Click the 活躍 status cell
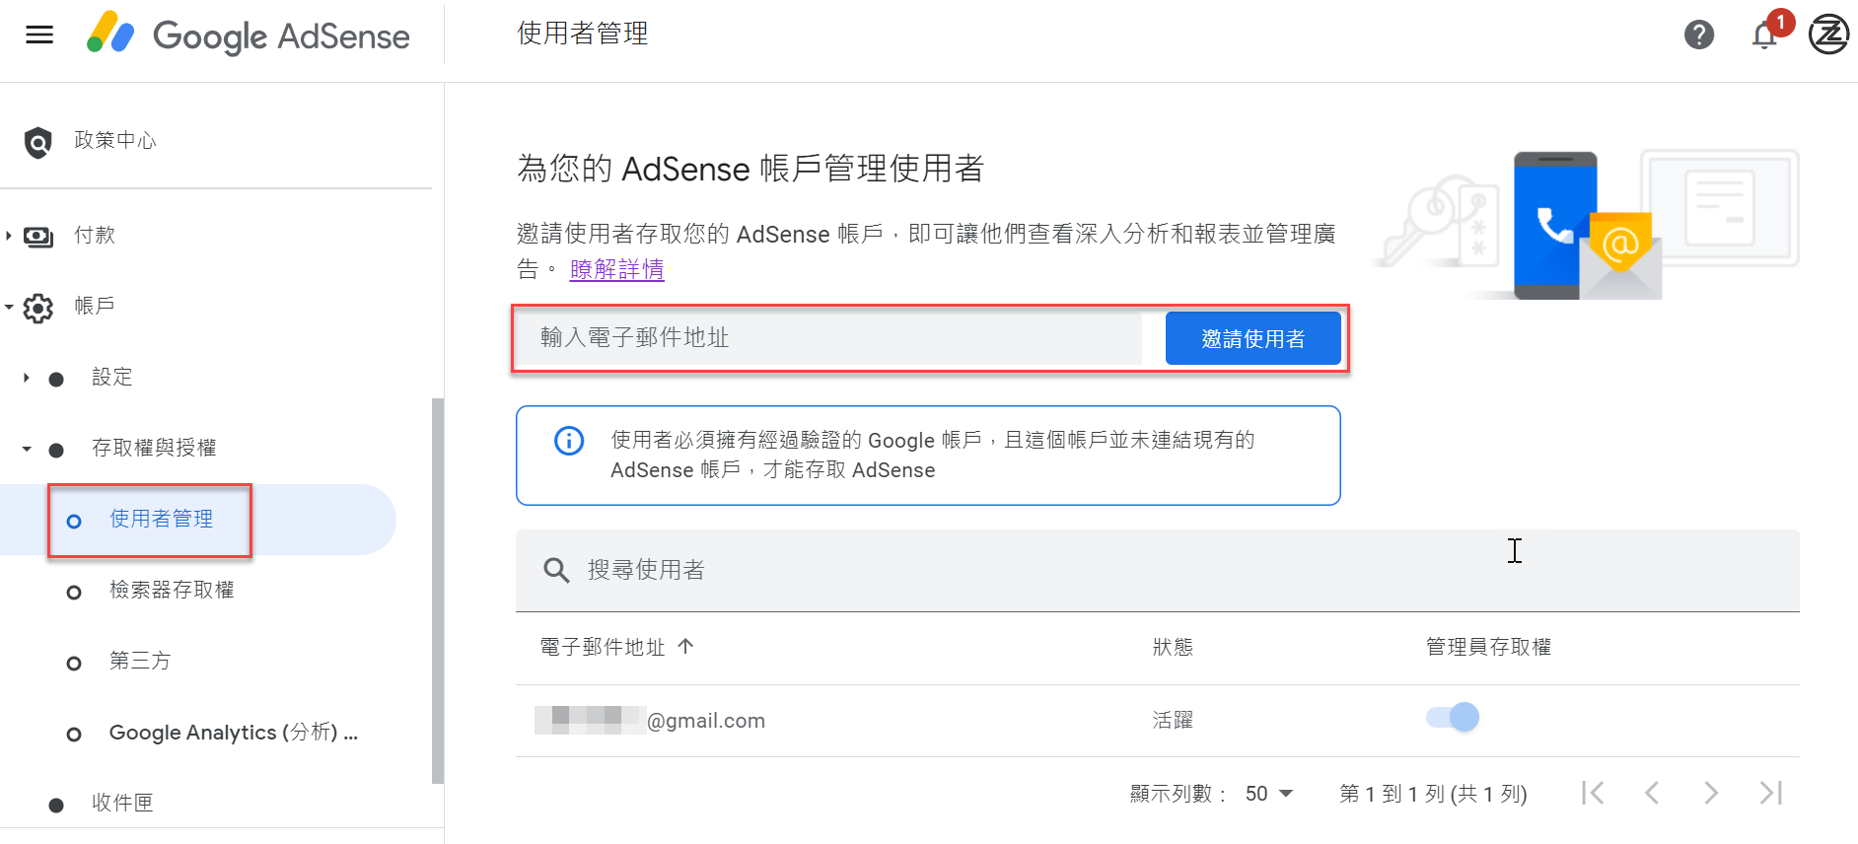 (x=1173, y=721)
